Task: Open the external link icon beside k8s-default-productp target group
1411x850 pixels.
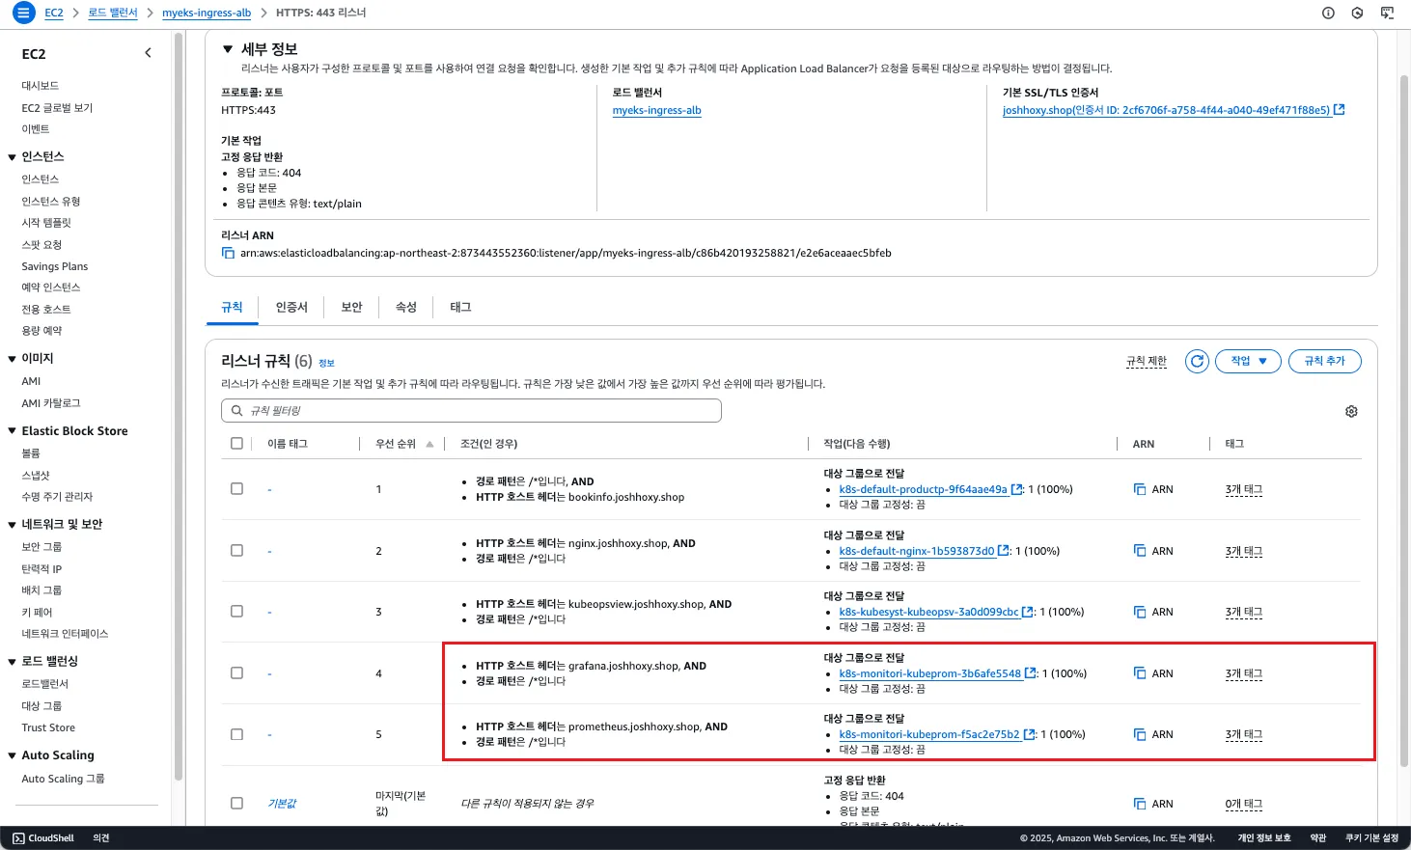Action: 1016,489
